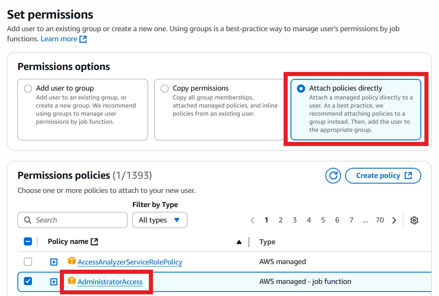Toggle the select-all policies header checkbox
Screen dimensions: 439x296
click(x=28, y=242)
